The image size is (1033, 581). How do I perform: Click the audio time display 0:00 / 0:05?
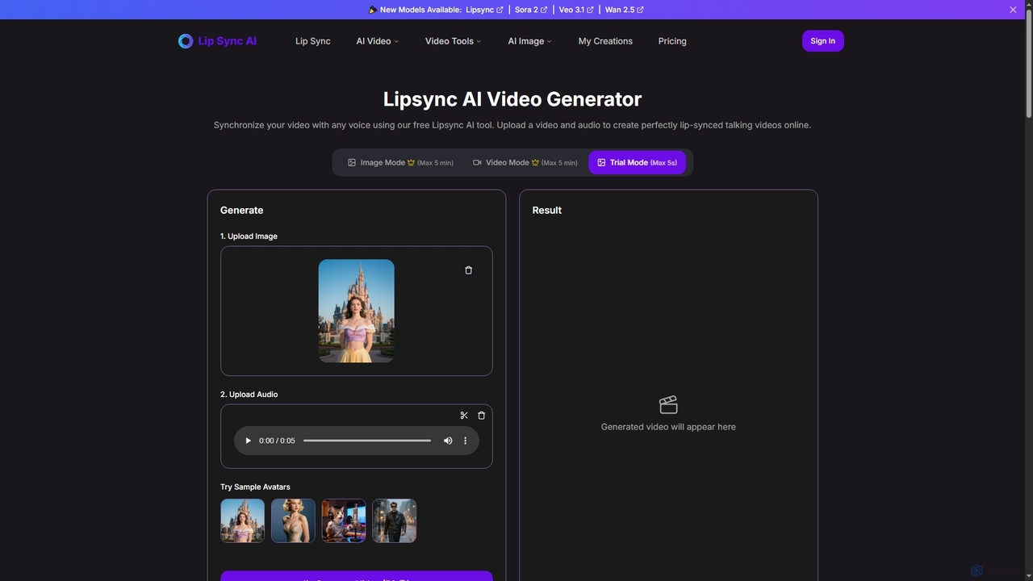277,441
